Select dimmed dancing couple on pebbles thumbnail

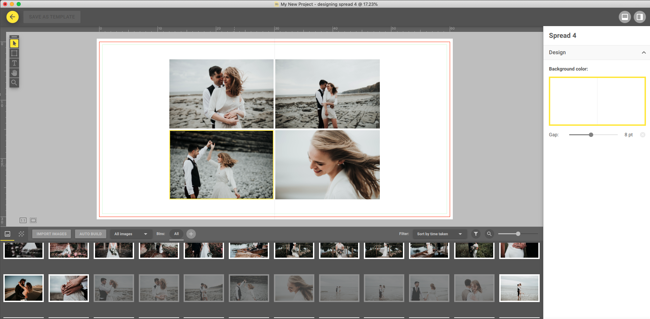click(x=249, y=288)
